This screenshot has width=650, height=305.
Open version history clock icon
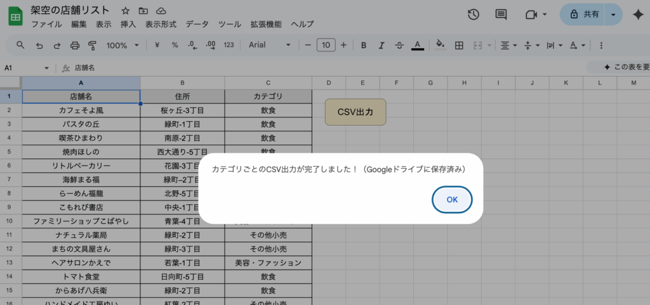(x=474, y=15)
